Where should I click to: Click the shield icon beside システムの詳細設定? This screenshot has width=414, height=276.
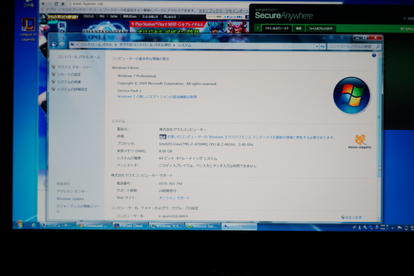54,89
